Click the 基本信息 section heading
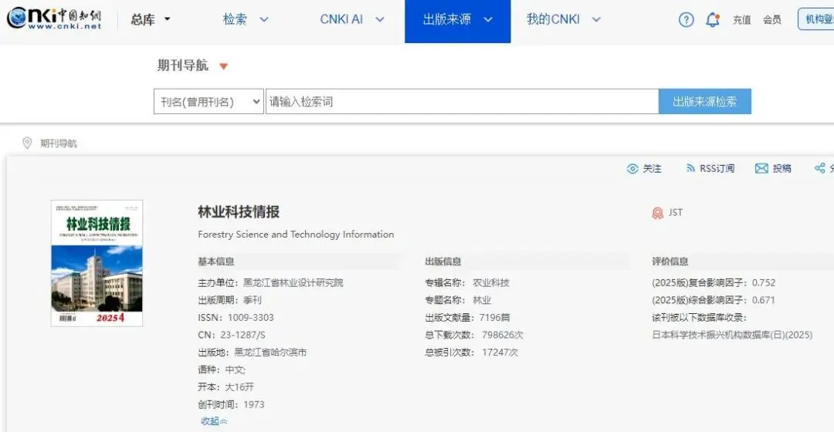The width and height of the screenshot is (834, 432). [x=216, y=262]
